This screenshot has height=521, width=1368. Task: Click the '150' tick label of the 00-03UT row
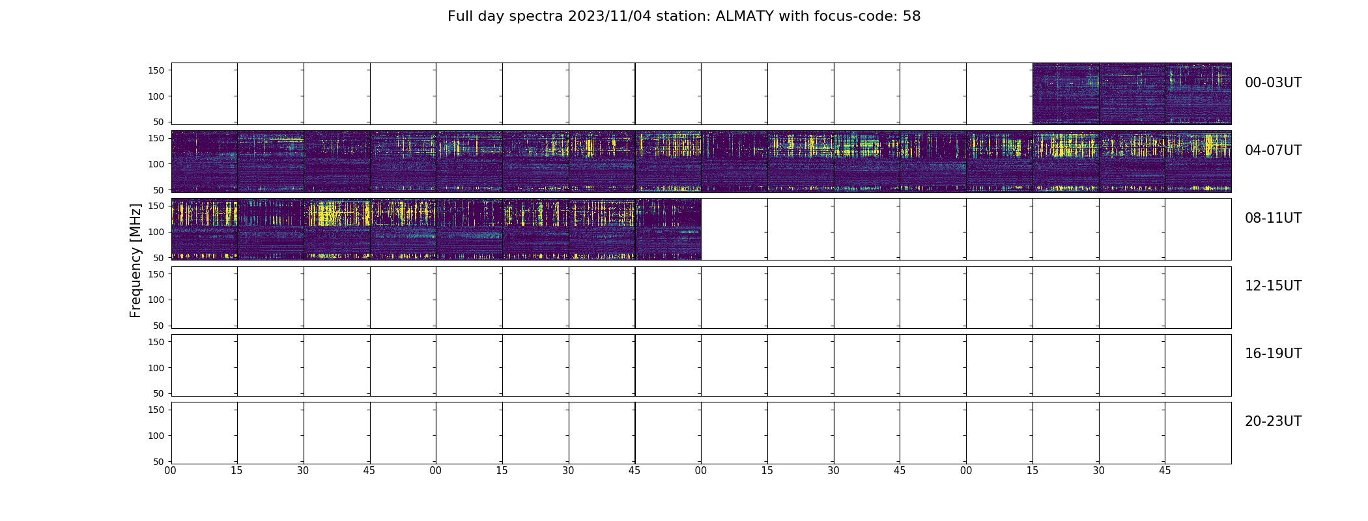(156, 70)
